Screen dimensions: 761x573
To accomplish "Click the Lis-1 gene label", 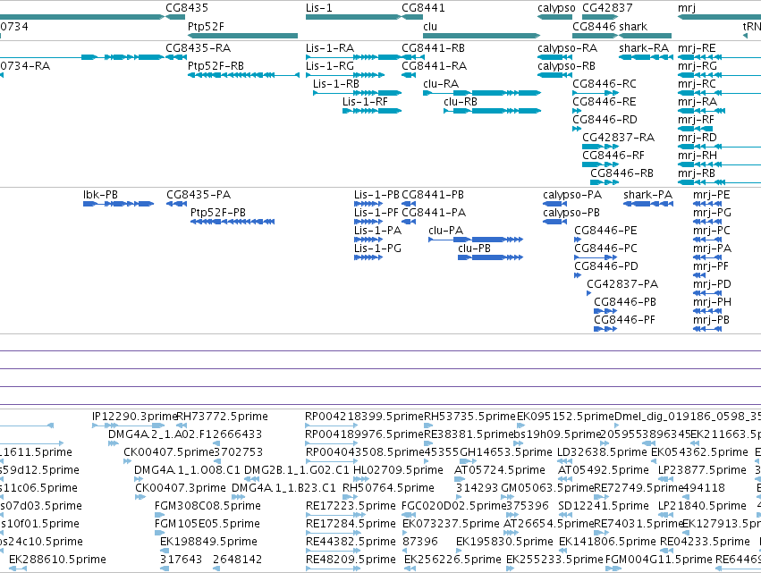I will [319, 8].
